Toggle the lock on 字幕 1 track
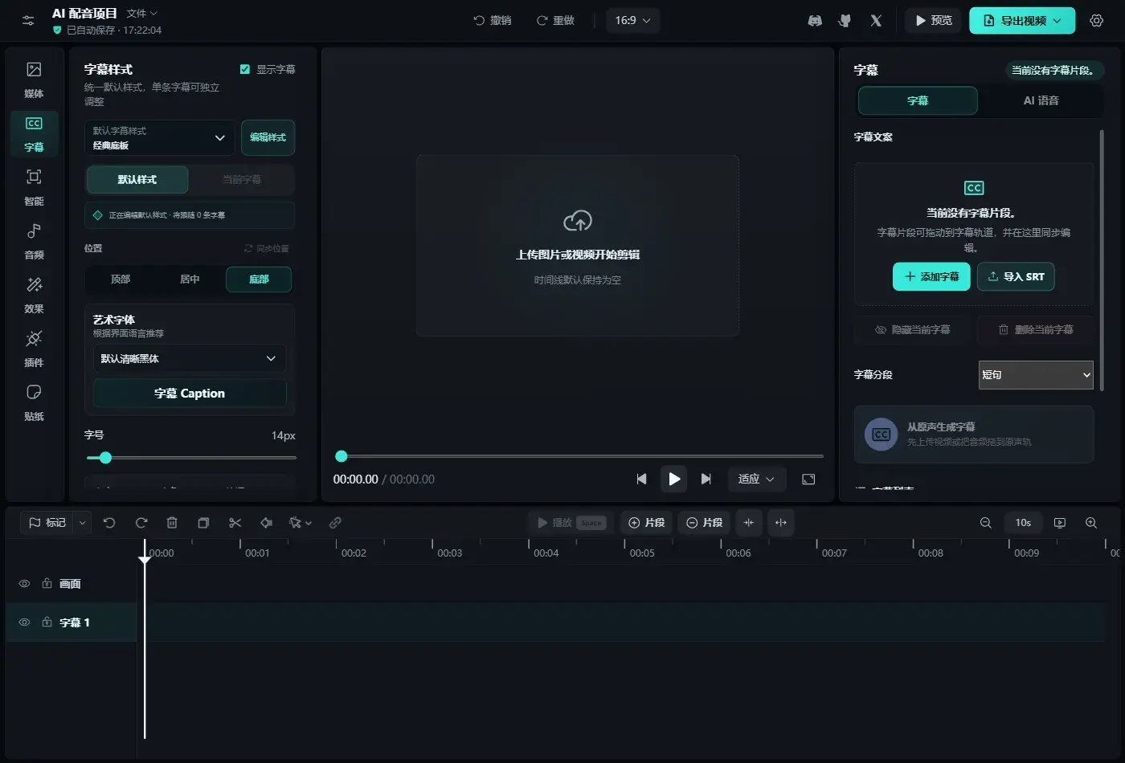The height and width of the screenshot is (763, 1125). 47,622
